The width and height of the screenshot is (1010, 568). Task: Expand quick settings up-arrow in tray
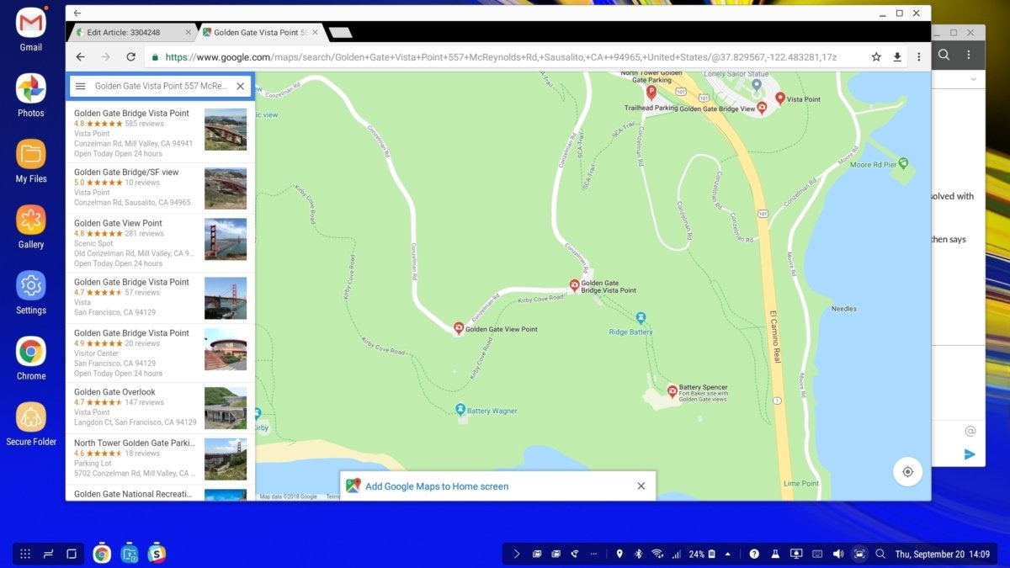click(x=727, y=554)
